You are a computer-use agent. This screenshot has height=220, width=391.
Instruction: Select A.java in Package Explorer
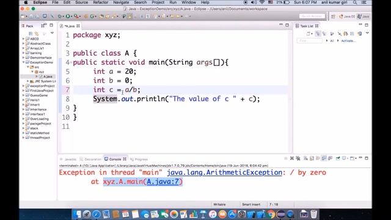click(x=46, y=76)
